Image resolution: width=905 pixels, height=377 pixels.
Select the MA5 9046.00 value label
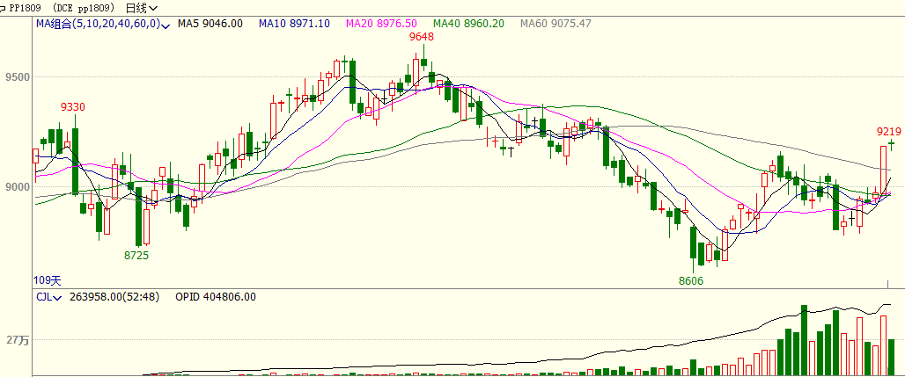tap(210, 24)
